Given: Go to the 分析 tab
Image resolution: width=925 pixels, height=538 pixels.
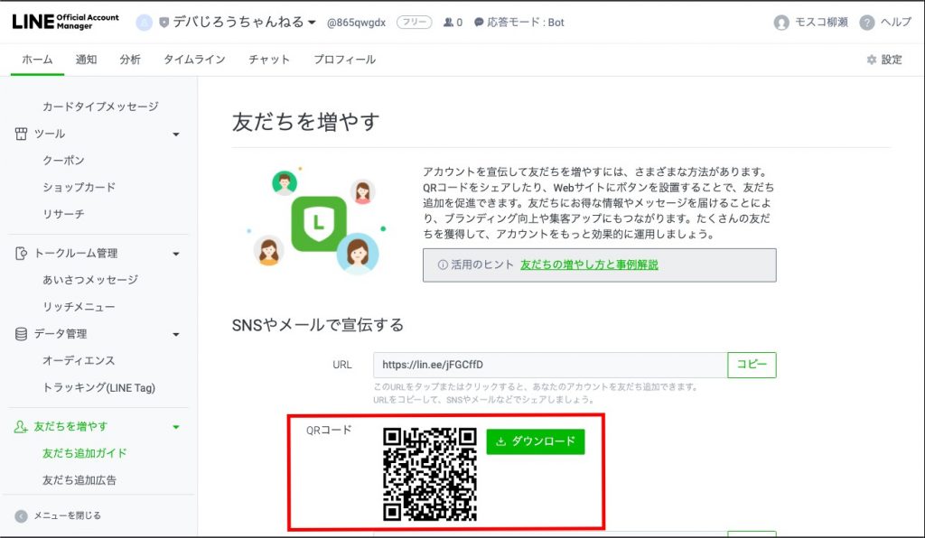Looking at the screenshot, I should coord(130,60).
